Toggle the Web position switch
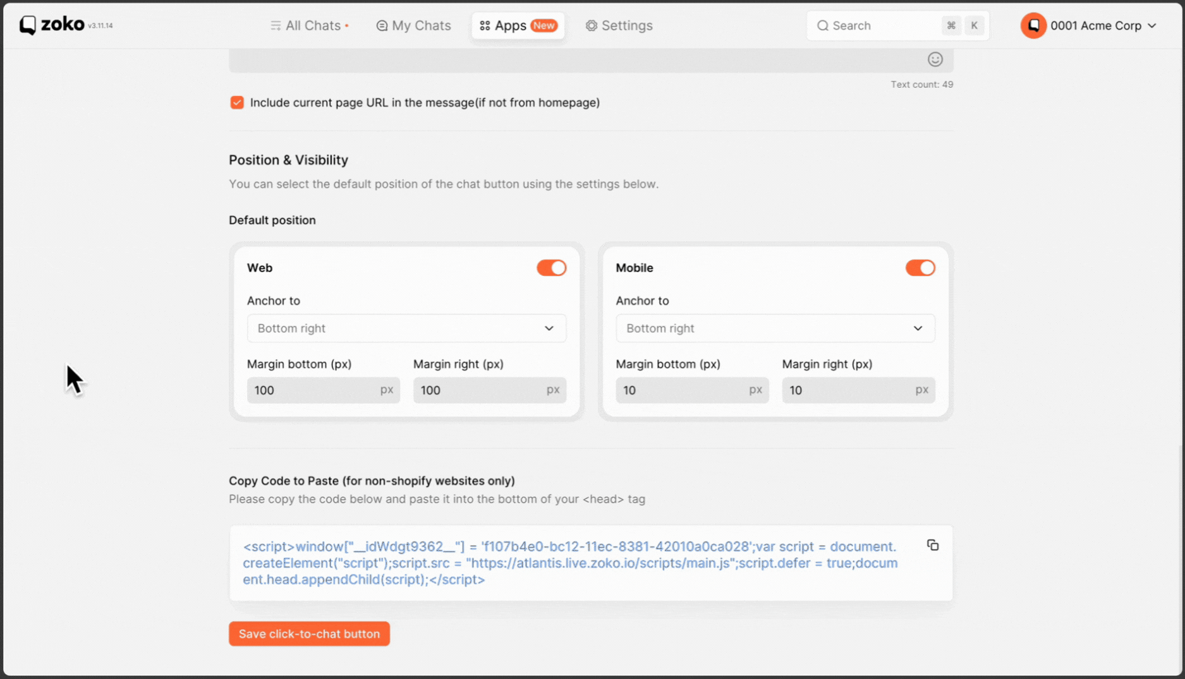The height and width of the screenshot is (679, 1185). (551, 268)
